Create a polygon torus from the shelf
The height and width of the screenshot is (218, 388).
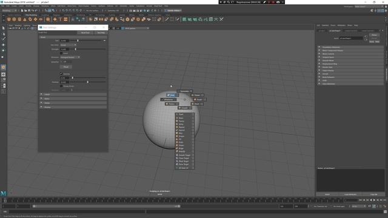[x=30, y=19]
